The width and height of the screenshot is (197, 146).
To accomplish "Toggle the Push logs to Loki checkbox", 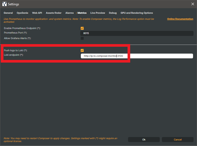I will coord(82,50).
